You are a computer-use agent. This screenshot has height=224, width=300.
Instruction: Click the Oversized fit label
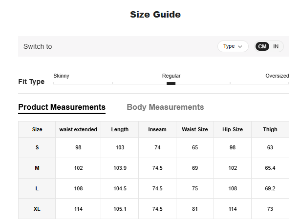[x=277, y=76]
